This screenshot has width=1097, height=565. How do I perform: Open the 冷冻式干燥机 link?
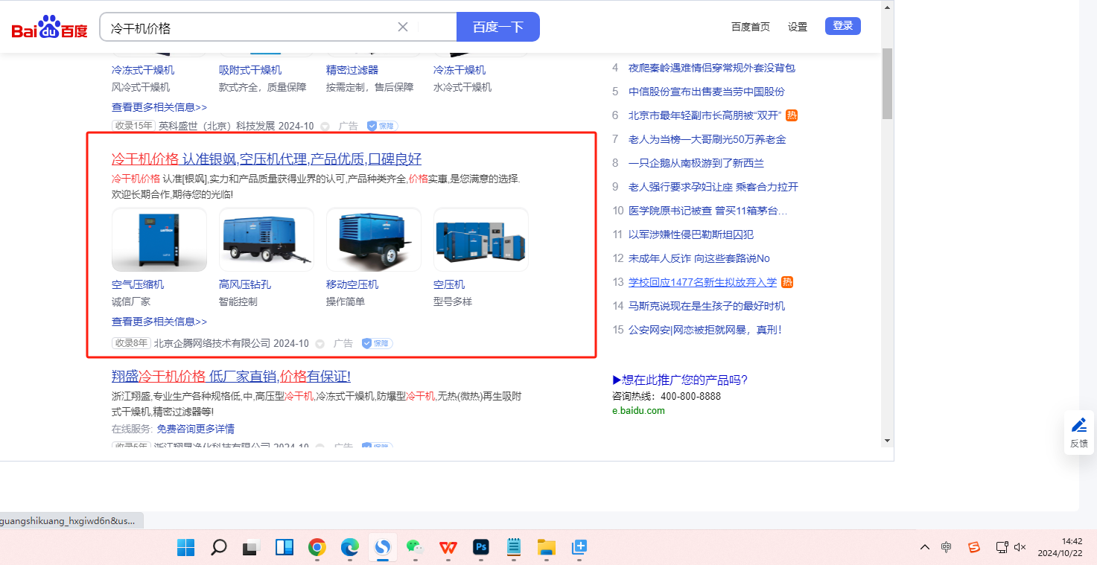pos(143,70)
